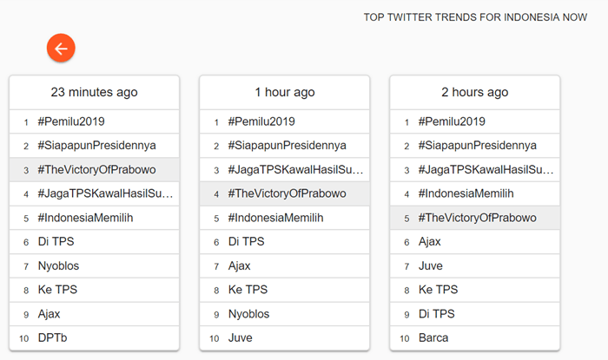Click Di TPS in the 2 hours ago list
608x360 pixels.
coord(437,314)
